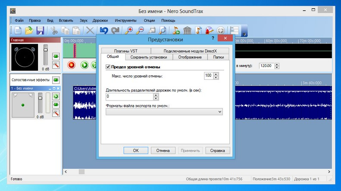Viewport: 341px width, 191px height.
Task: Save the project with the floppy disk icon
Action: (x=40, y=31)
